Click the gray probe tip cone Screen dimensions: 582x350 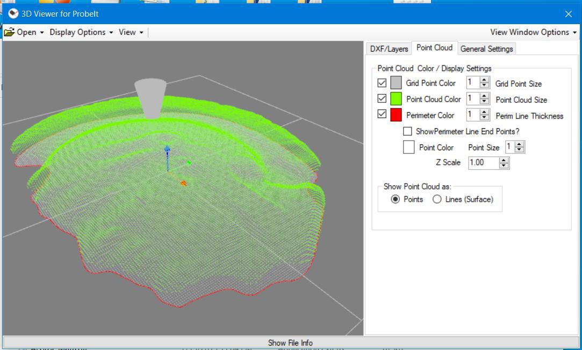pos(150,99)
